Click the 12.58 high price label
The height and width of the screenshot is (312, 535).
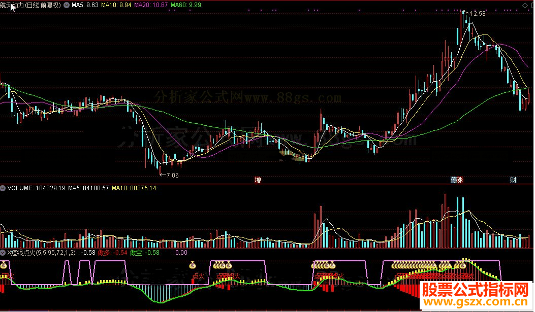[478, 14]
